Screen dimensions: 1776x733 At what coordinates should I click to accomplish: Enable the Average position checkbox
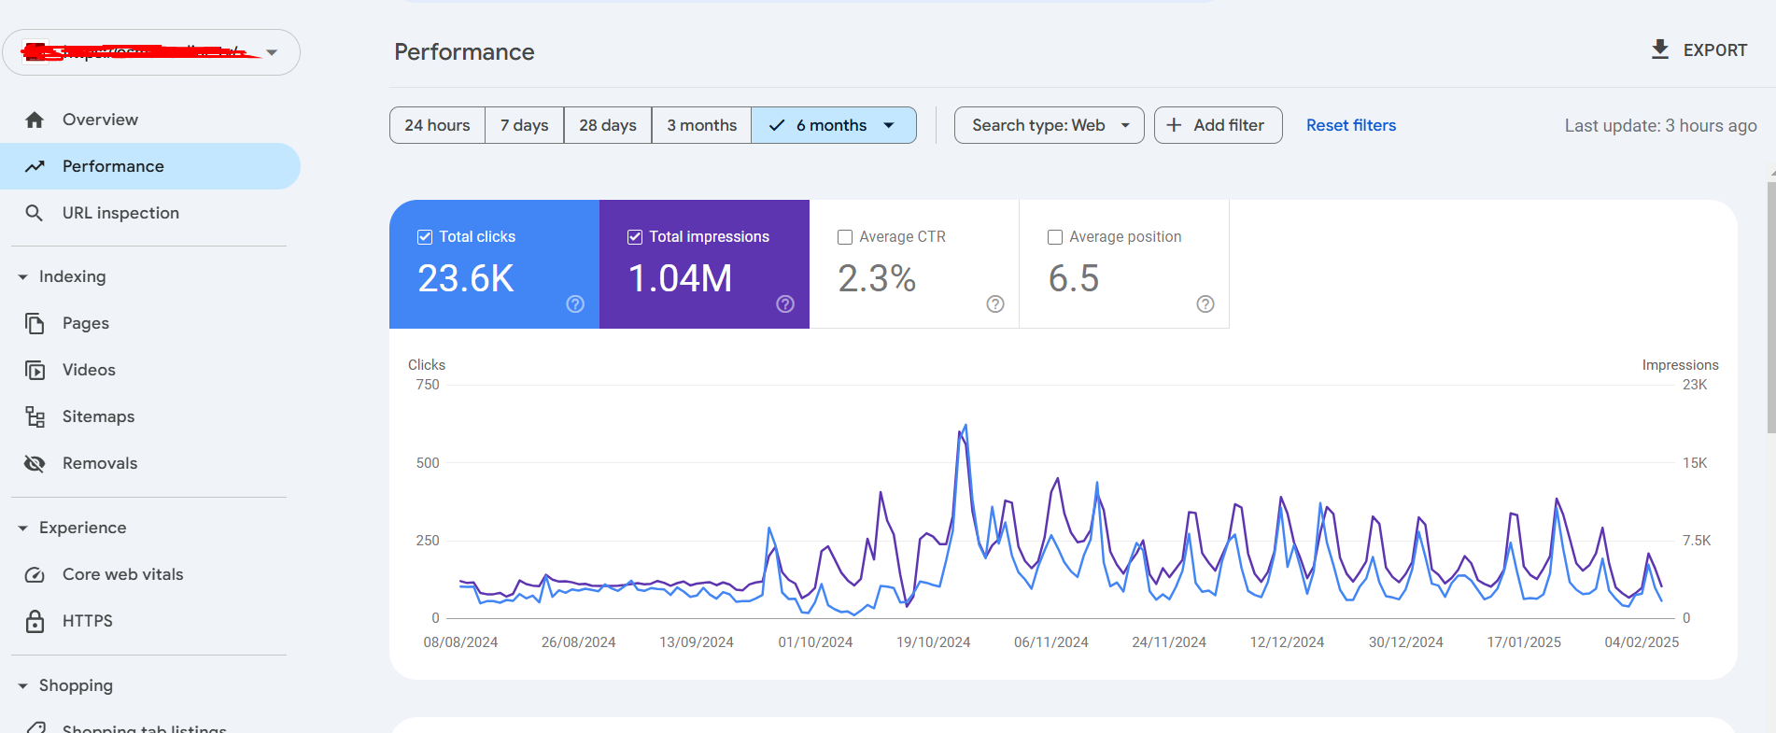[x=1055, y=237]
